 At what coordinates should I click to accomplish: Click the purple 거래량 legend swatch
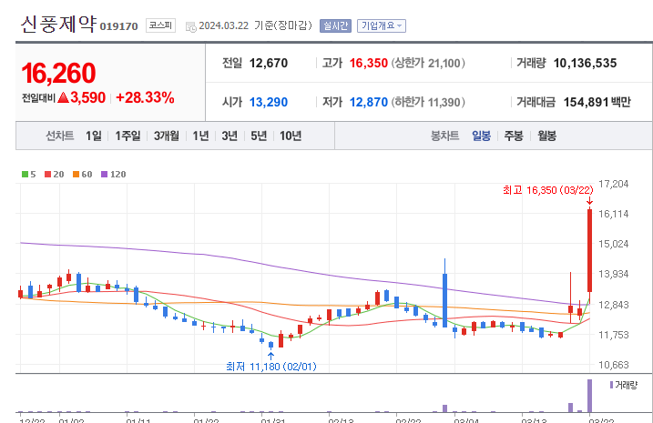pos(611,385)
